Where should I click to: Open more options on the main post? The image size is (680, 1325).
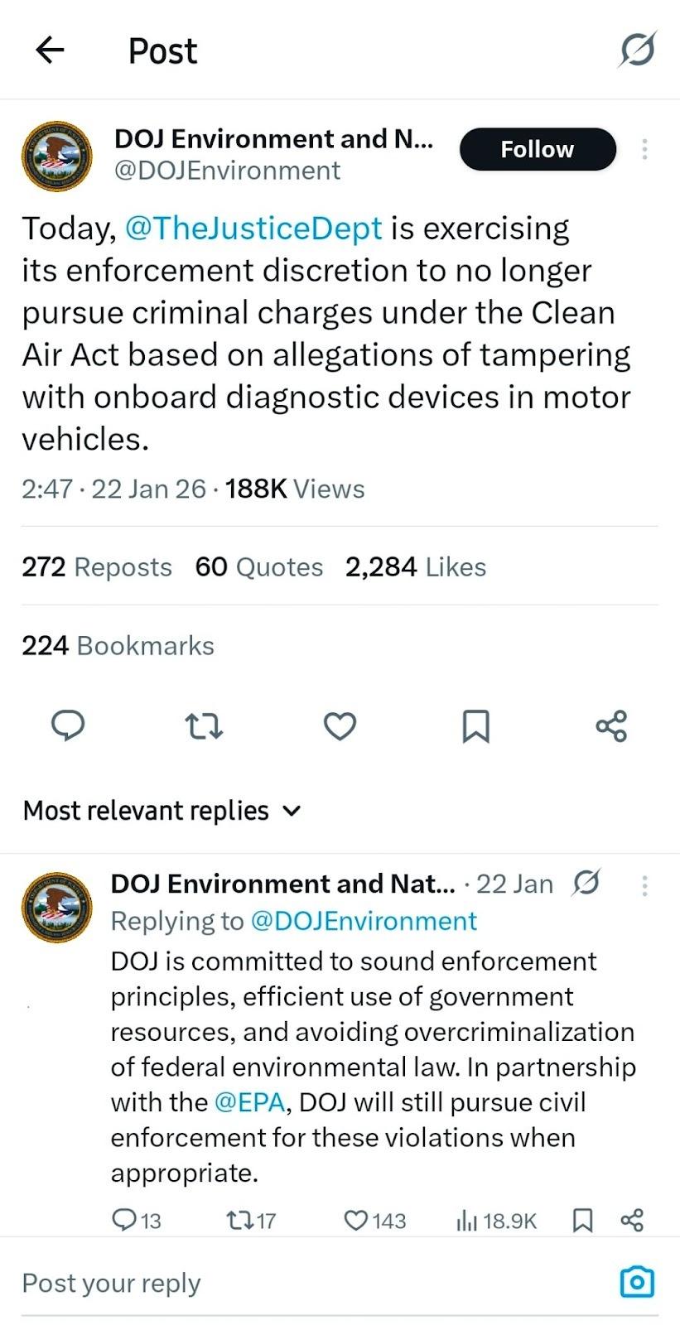tap(644, 149)
